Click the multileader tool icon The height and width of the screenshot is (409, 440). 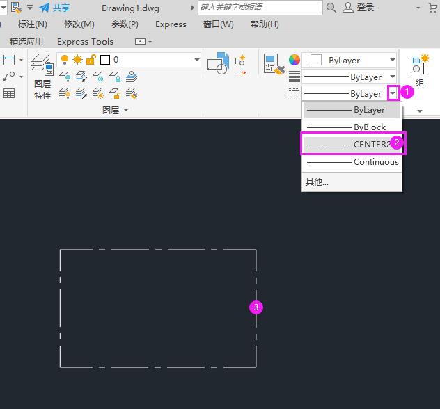(x=9, y=77)
